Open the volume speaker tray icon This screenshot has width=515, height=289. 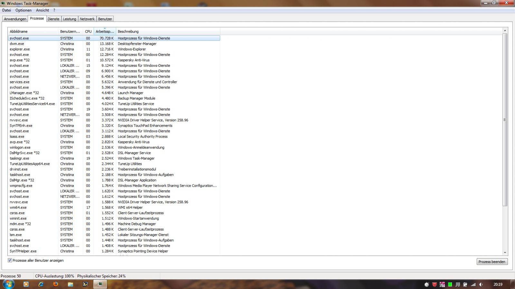coord(481,284)
